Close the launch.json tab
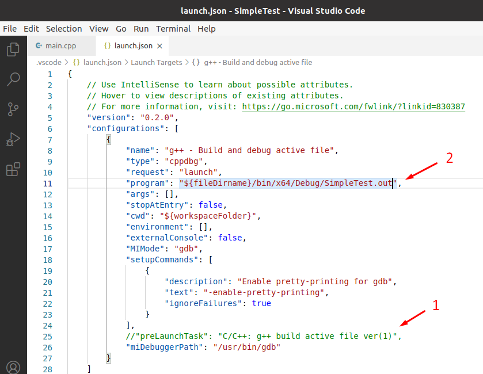This screenshot has height=374, width=483. coord(159,46)
